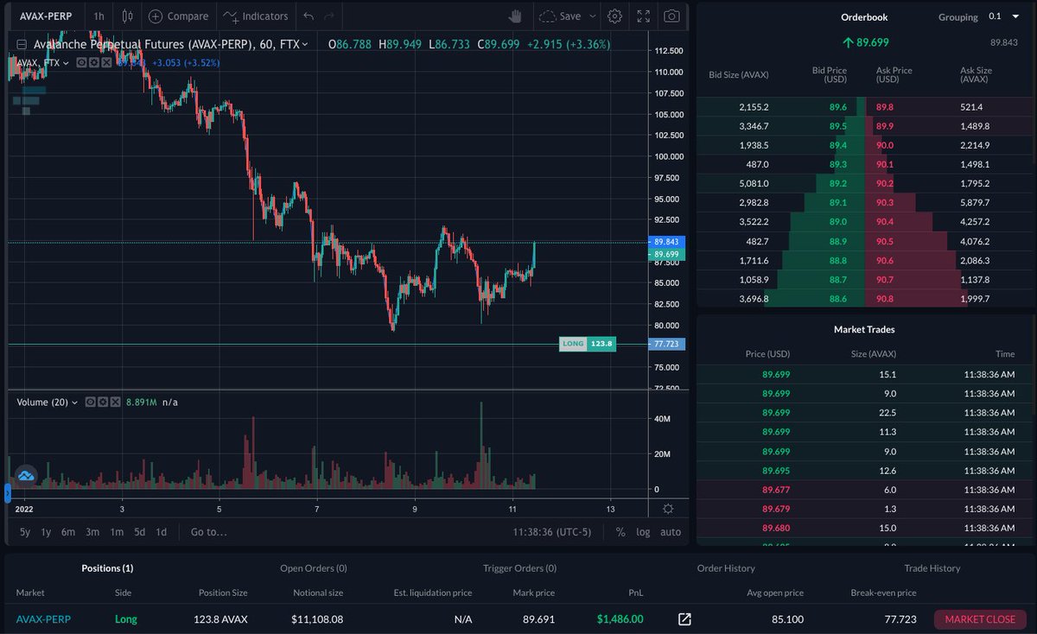Expand the Save dropdown arrow
This screenshot has height=634, width=1037.
(x=593, y=16)
